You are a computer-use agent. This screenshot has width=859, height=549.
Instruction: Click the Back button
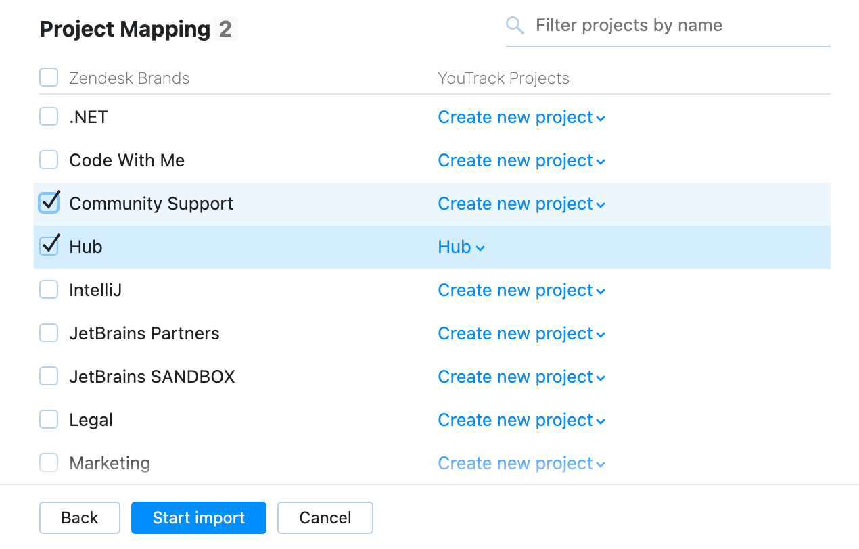click(x=80, y=518)
